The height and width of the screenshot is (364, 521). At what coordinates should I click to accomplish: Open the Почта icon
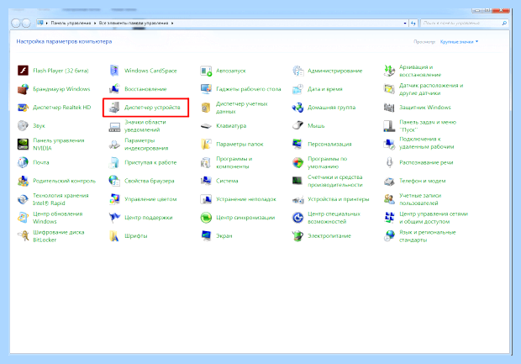click(23, 162)
